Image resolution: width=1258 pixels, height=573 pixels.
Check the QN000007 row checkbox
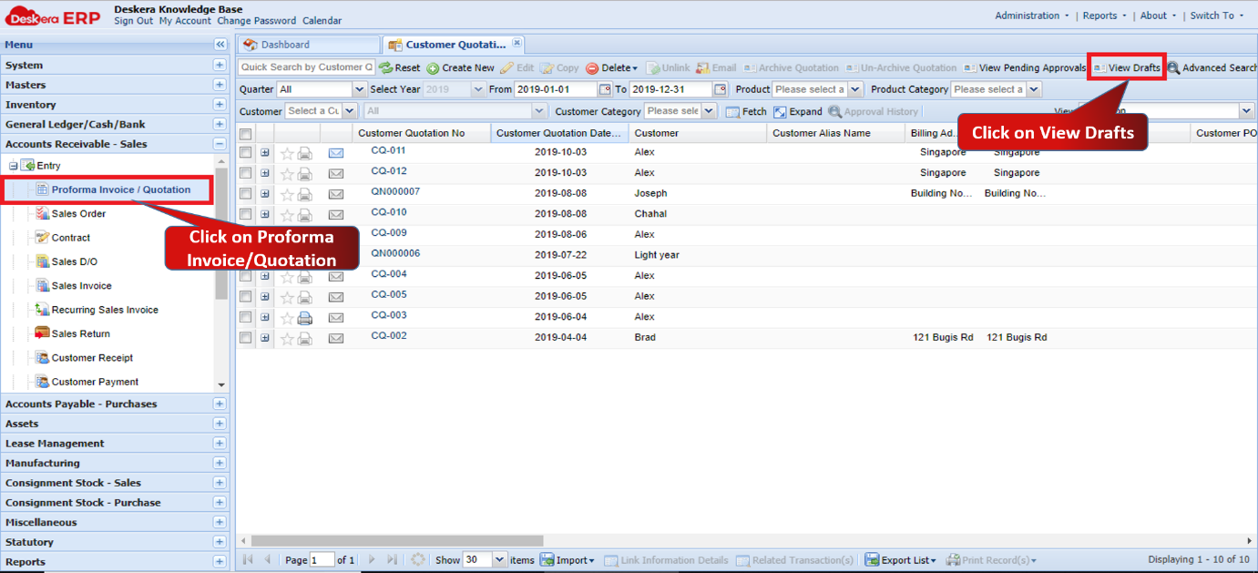pyautogui.click(x=245, y=193)
